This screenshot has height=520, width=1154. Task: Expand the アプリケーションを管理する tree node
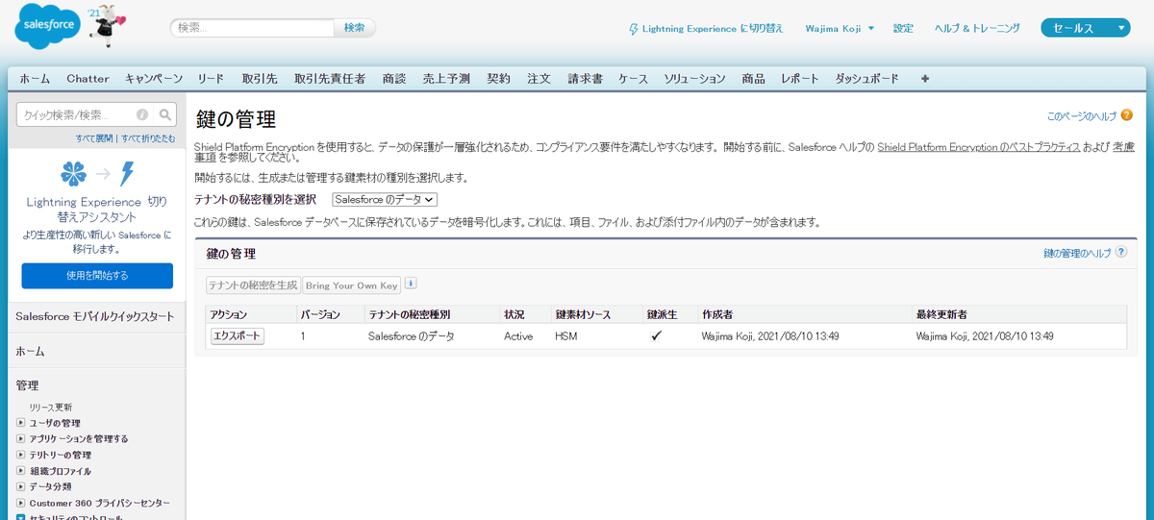tap(20, 439)
